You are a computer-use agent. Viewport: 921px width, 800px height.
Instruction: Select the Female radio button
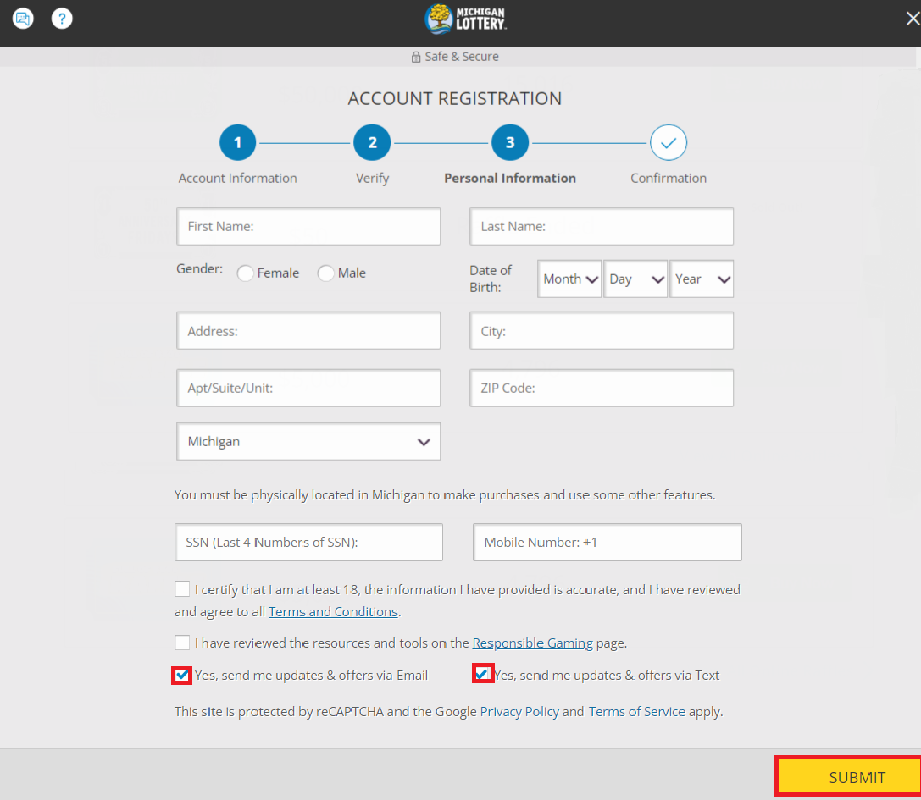coord(245,273)
